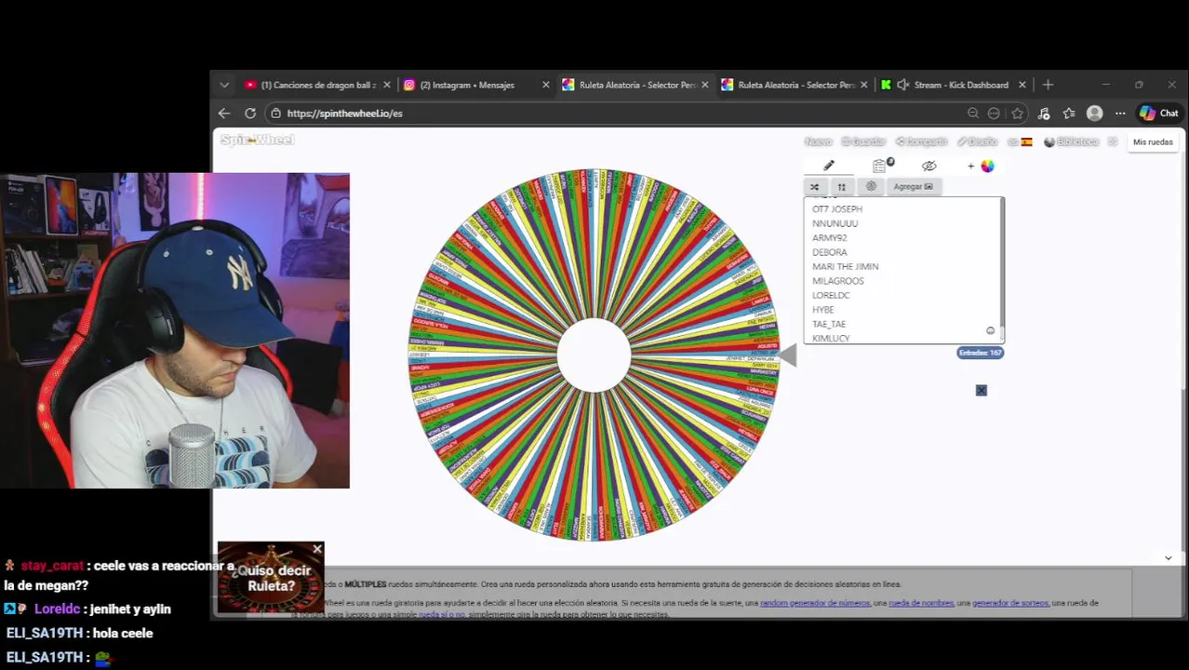Image resolution: width=1189 pixels, height=670 pixels.
Task: Click the 'Quiso decir Ruleta?' ad thumbnail
Action: point(271,578)
